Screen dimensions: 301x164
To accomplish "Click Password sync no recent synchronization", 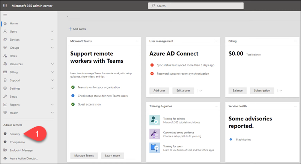I will (x=183, y=74).
